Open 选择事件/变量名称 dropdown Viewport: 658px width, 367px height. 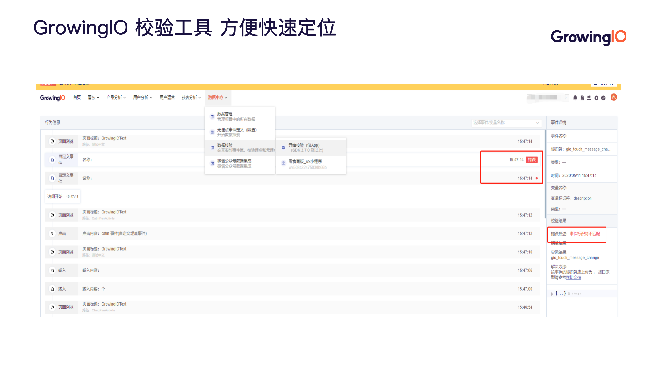[x=506, y=123]
